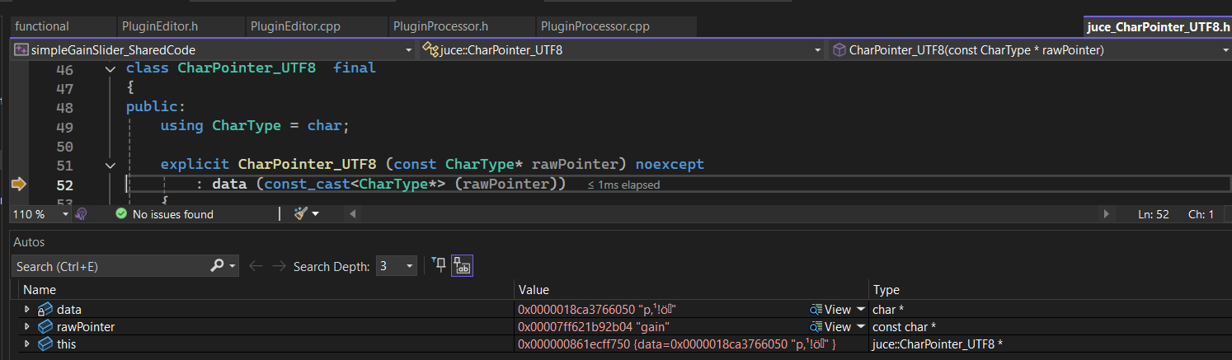The image size is (1232, 360).
Task: Expand the rawPointer variable row
Action: click(27, 327)
